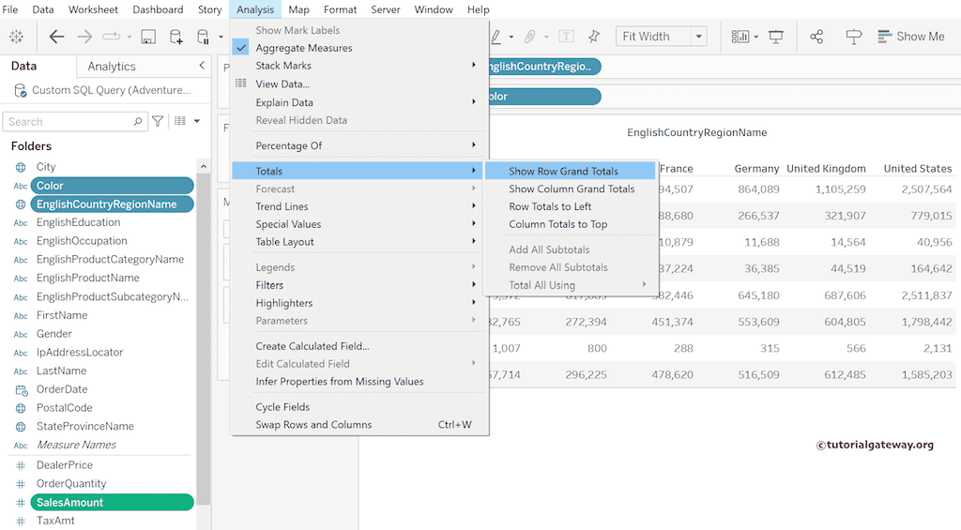The width and height of the screenshot is (961, 530).
Task: Click the Show/Hide Cards icon
Action: 740,37
